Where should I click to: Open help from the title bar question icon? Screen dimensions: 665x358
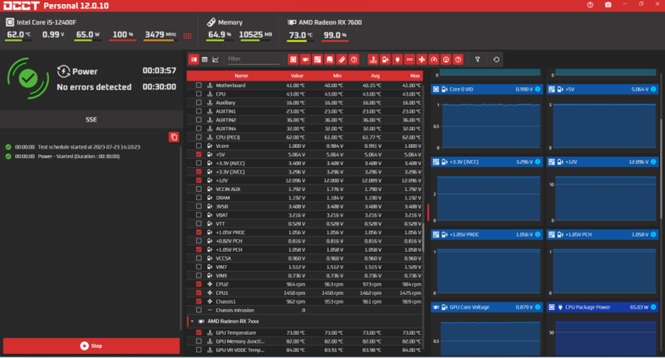(x=590, y=5)
